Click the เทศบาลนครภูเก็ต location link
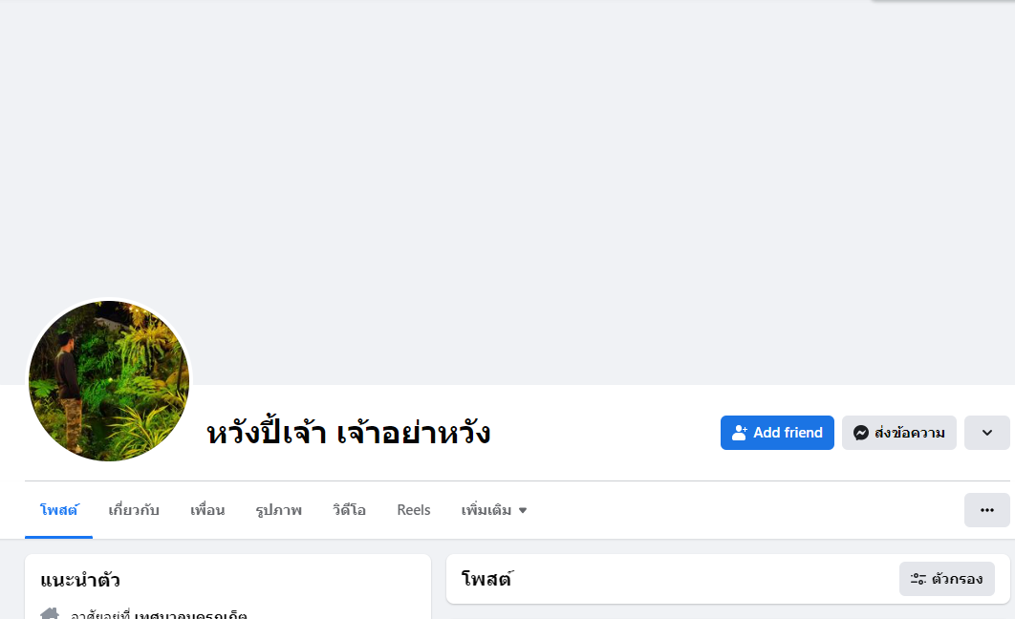Viewport: 1015px width, 619px height. (x=191, y=615)
